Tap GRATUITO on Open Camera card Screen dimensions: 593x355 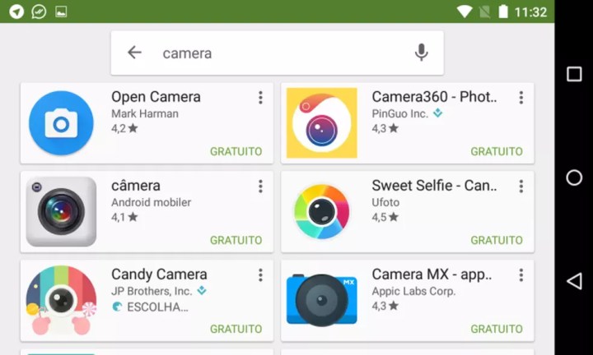(236, 151)
